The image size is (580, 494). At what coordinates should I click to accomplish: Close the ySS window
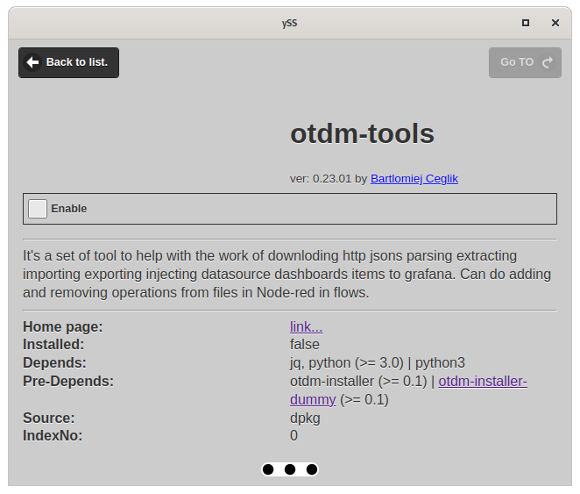(x=555, y=23)
